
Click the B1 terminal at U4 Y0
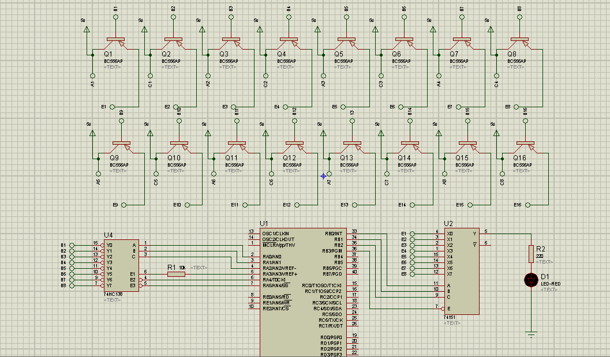coord(72,245)
